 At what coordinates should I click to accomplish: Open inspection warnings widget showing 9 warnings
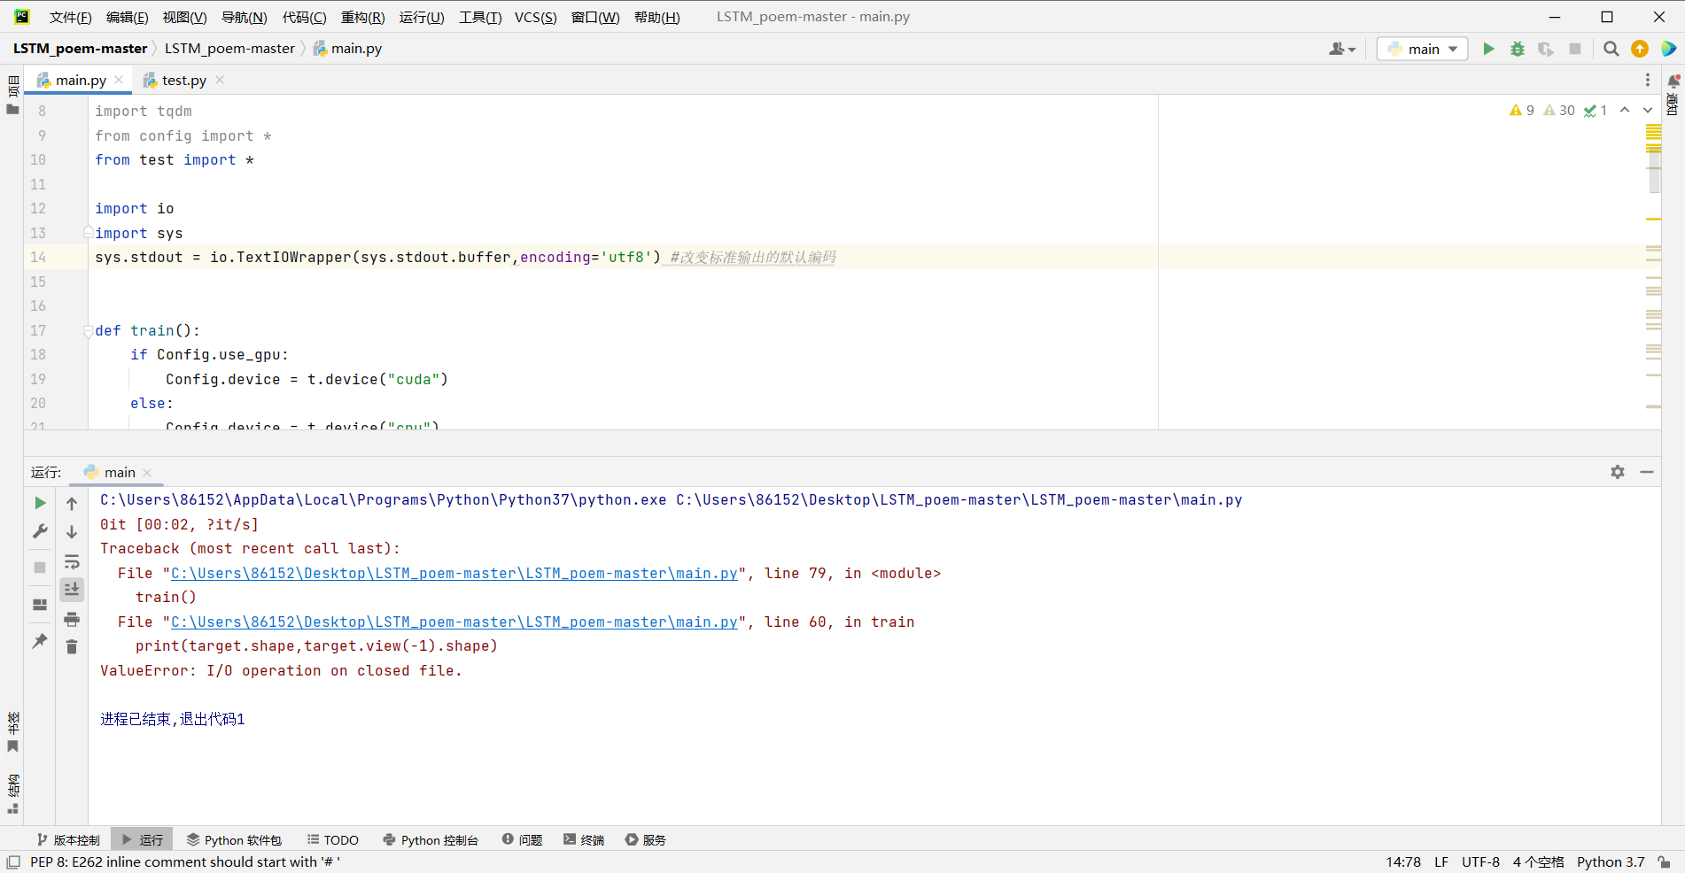pyautogui.click(x=1522, y=110)
